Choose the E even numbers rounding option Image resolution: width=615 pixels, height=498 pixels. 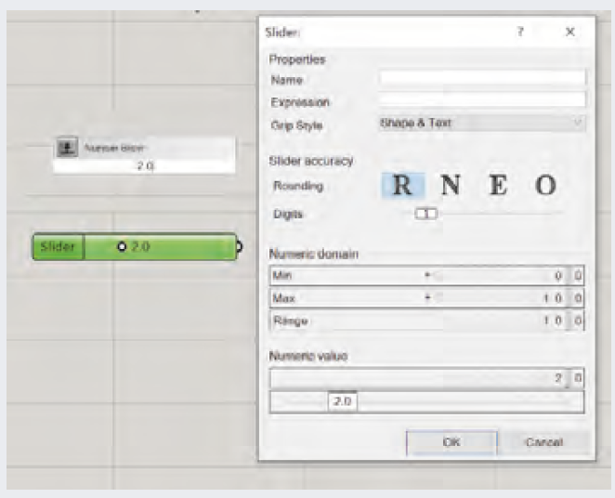(498, 185)
